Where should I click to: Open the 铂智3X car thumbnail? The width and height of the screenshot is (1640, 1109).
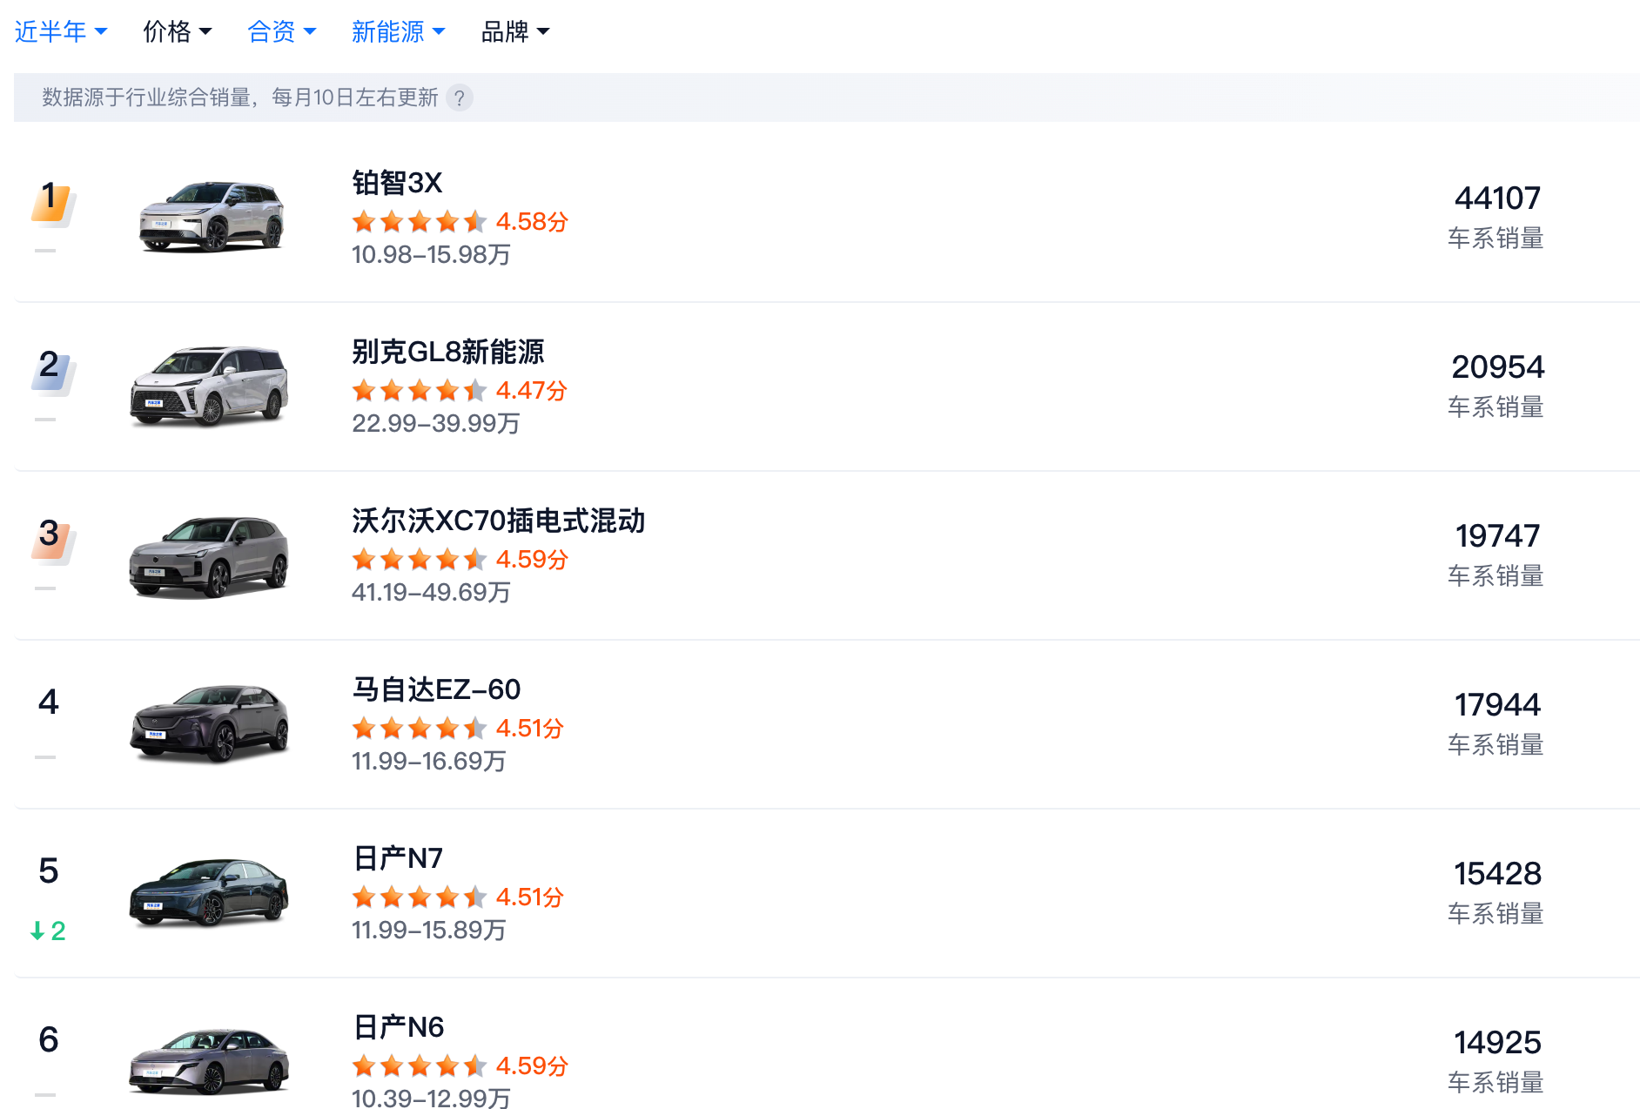pos(212,216)
